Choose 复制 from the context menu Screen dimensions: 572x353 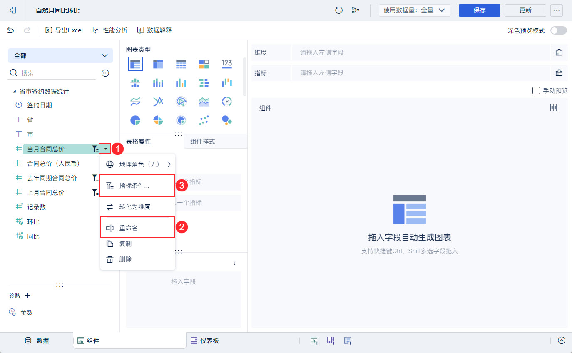coord(138,244)
